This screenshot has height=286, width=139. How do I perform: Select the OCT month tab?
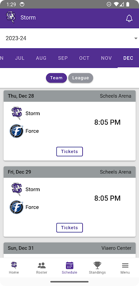(84, 58)
